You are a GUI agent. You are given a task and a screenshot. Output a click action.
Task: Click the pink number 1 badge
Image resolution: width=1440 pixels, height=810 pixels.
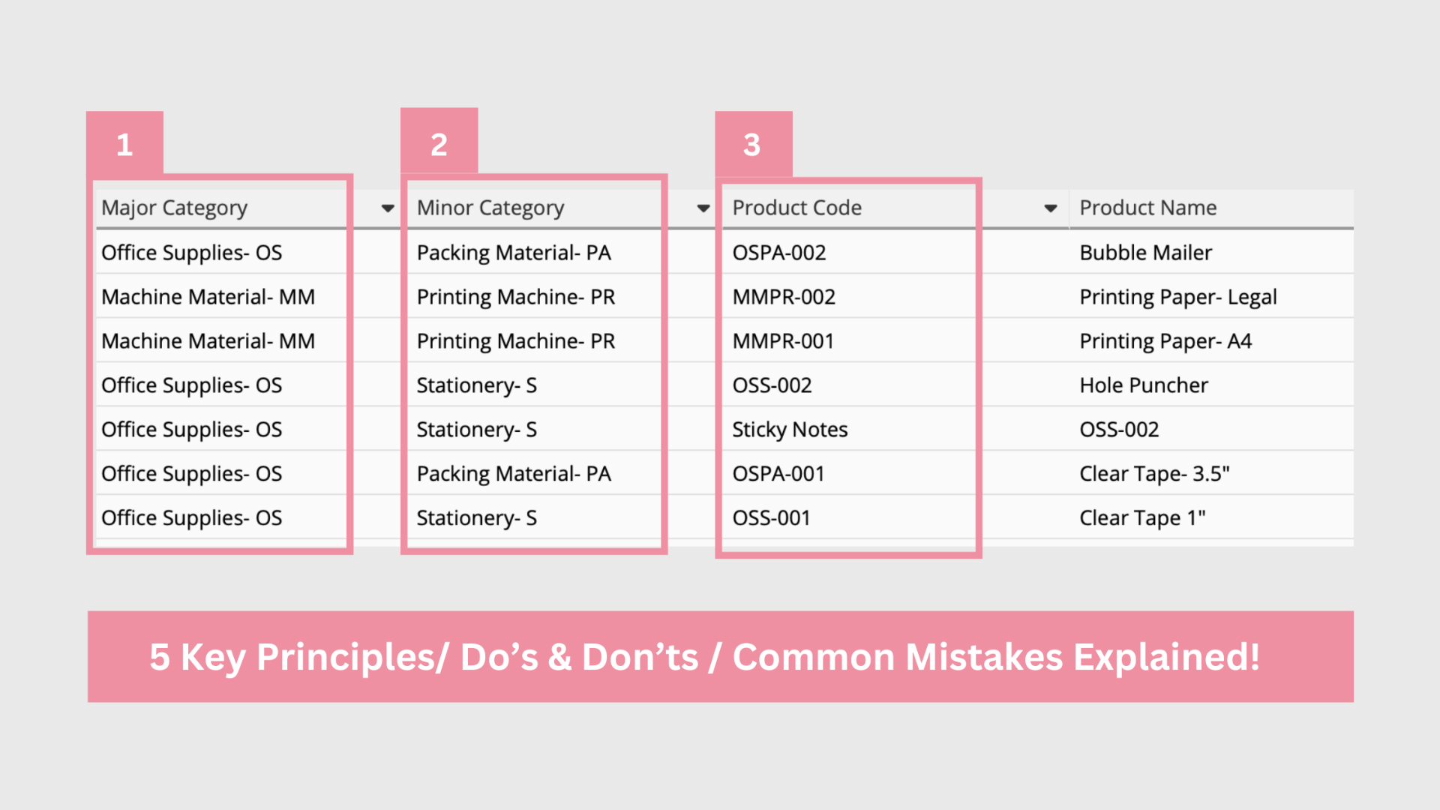click(x=124, y=144)
